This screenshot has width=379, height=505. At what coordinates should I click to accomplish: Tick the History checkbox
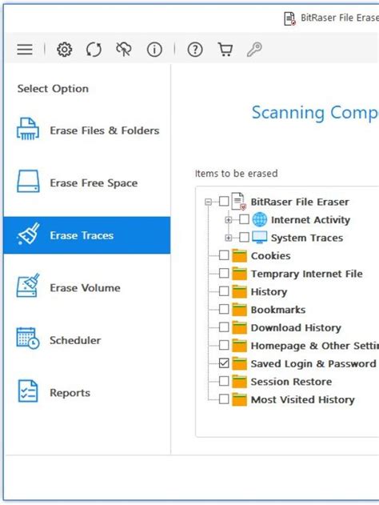click(224, 291)
